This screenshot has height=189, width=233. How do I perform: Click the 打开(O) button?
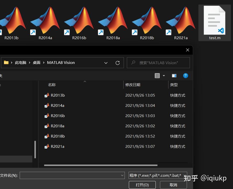(x=142, y=185)
